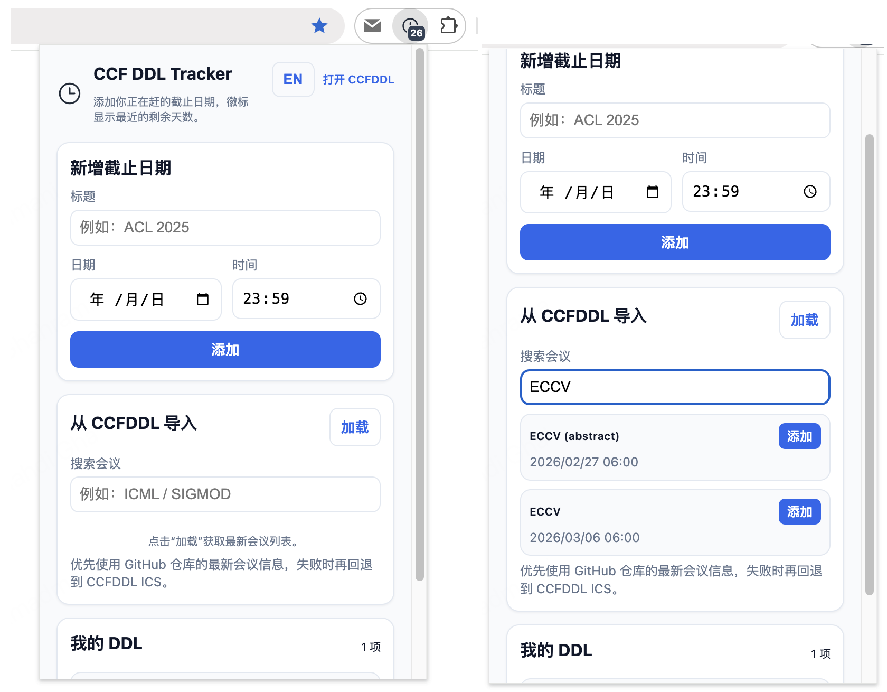Open the mail extension icon
Screen dimensions: 887x692
coord(372,25)
